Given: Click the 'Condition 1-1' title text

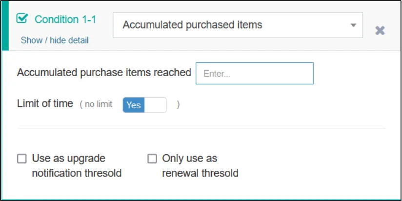Looking at the screenshot, I should [x=65, y=20].
